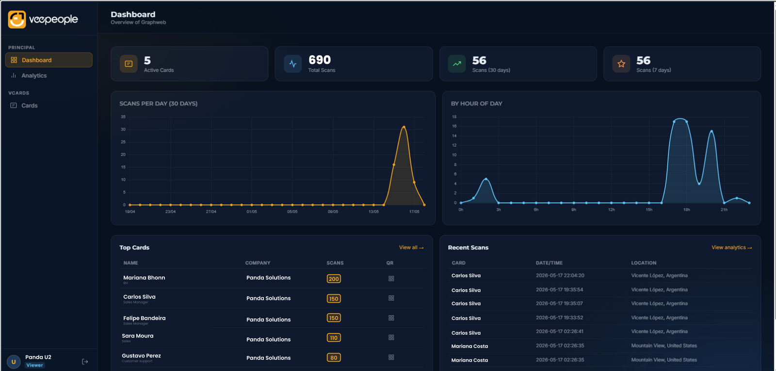Click the Active Cards icon

tap(129, 64)
